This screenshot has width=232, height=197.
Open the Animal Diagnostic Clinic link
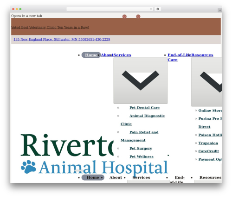point(142,120)
